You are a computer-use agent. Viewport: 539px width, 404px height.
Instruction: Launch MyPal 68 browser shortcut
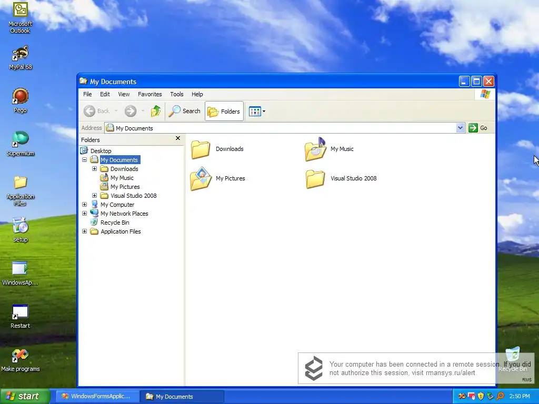pyautogui.click(x=20, y=58)
